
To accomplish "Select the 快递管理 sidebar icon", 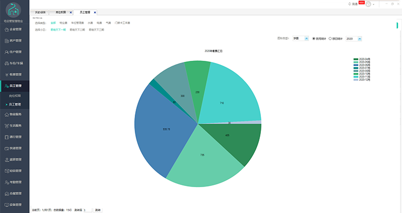I will coord(6,148).
